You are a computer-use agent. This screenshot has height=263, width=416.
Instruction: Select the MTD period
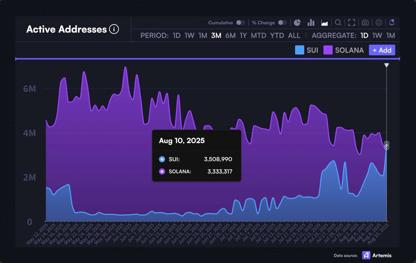[258, 36]
